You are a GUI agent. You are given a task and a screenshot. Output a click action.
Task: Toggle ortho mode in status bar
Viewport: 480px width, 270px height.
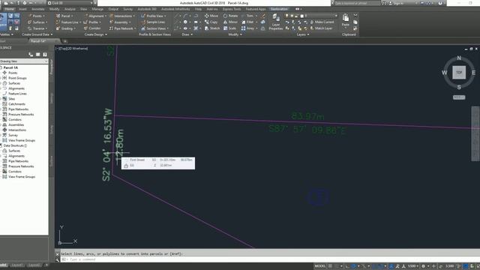(346, 266)
